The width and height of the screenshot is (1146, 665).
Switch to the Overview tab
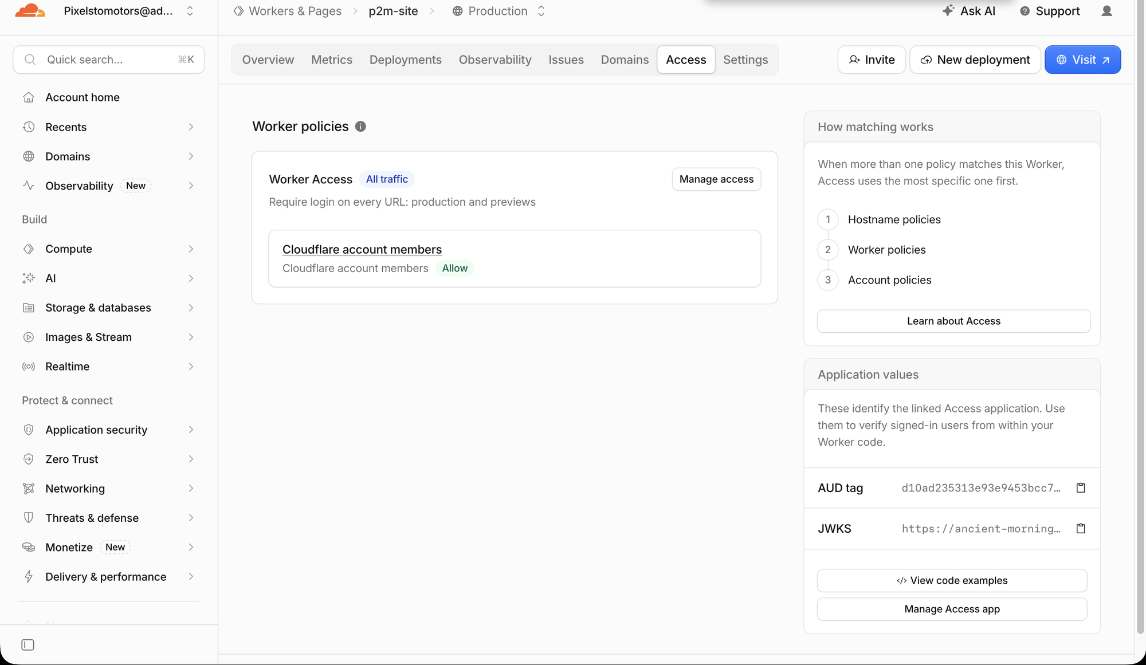point(268,60)
